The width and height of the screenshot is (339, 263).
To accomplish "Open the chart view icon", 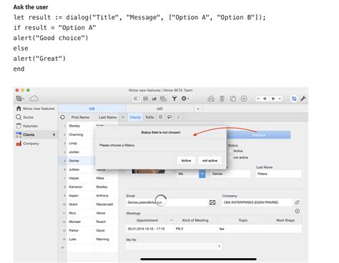I will click(154, 99).
